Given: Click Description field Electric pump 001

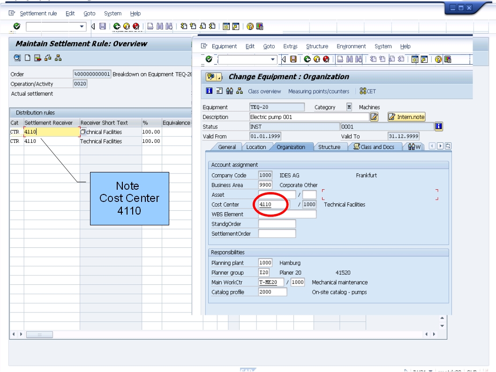Looking at the screenshot, I should 309,117.
